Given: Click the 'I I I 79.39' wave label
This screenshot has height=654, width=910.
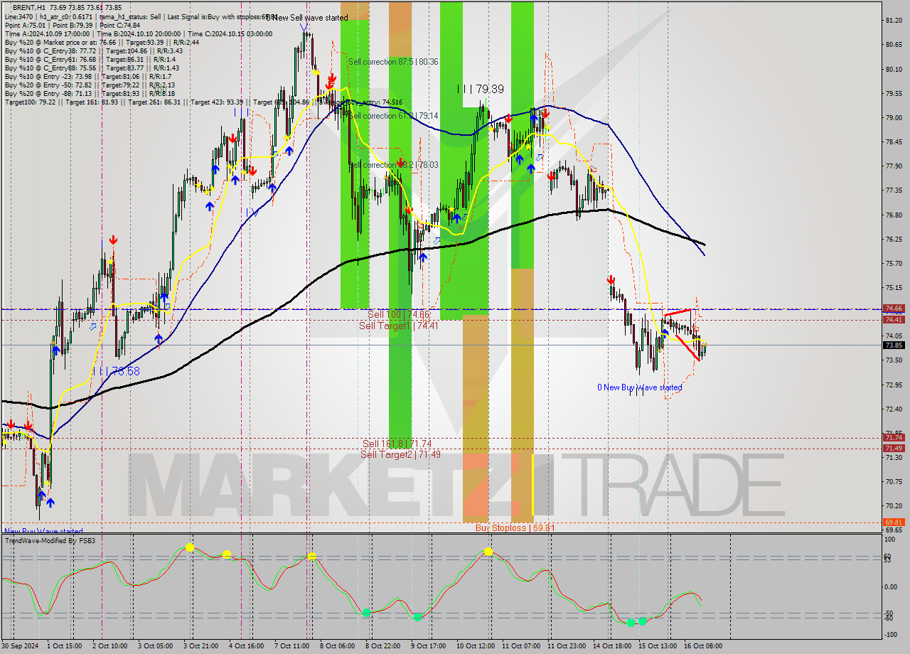Looking at the screenshot, I should point(481,89).
